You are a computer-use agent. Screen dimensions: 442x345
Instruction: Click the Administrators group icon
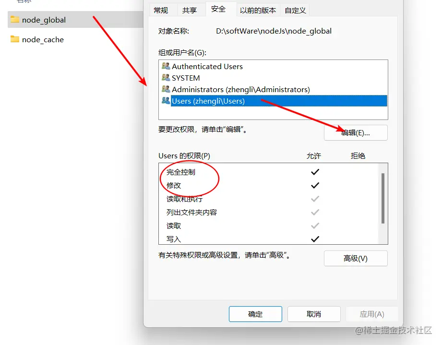166,89
